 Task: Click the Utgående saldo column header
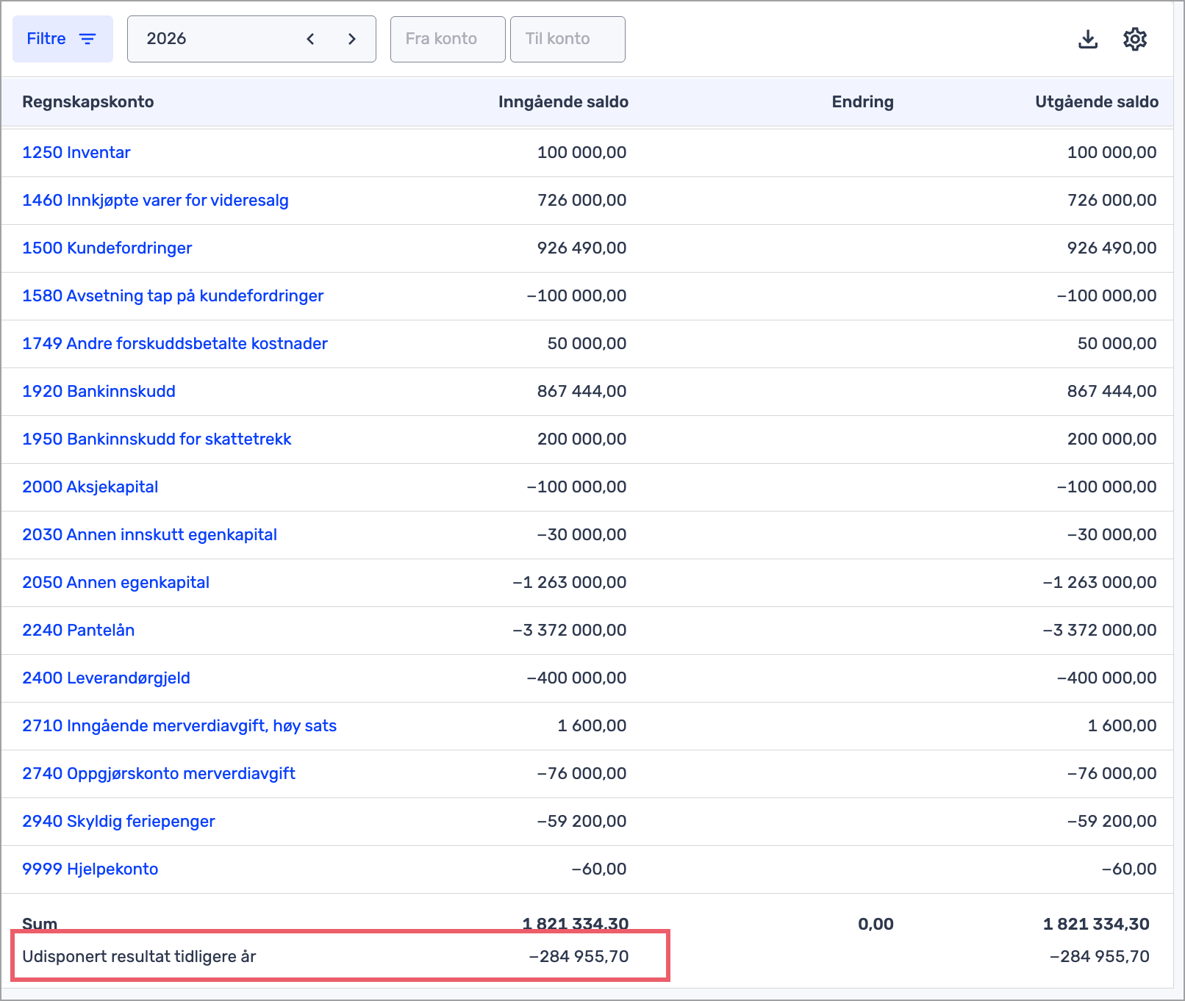(1096, 101)
